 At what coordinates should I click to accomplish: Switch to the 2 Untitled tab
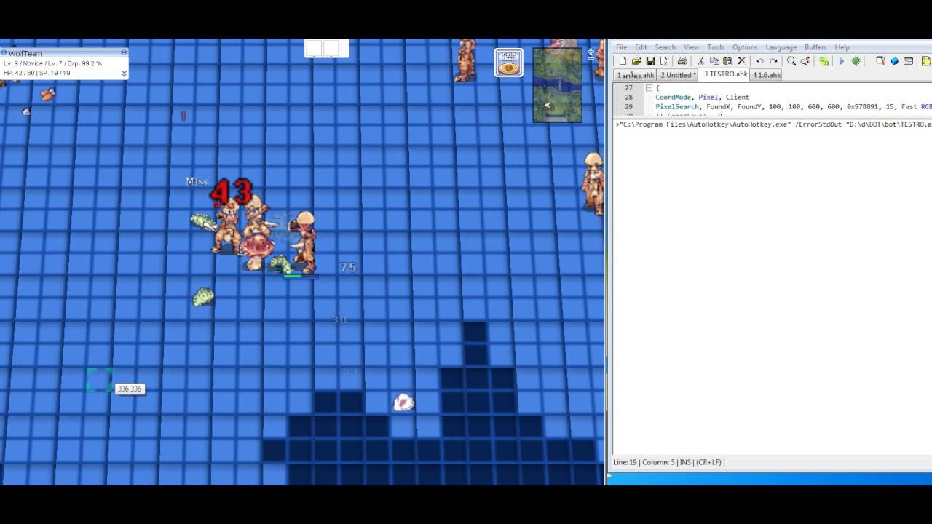coord(678,75)
